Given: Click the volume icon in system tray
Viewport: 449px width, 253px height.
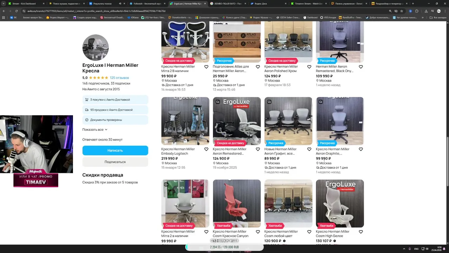Looking at the screenshot, I should coord(427,249).
